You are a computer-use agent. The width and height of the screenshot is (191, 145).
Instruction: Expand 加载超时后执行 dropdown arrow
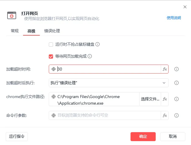point(164,83)
